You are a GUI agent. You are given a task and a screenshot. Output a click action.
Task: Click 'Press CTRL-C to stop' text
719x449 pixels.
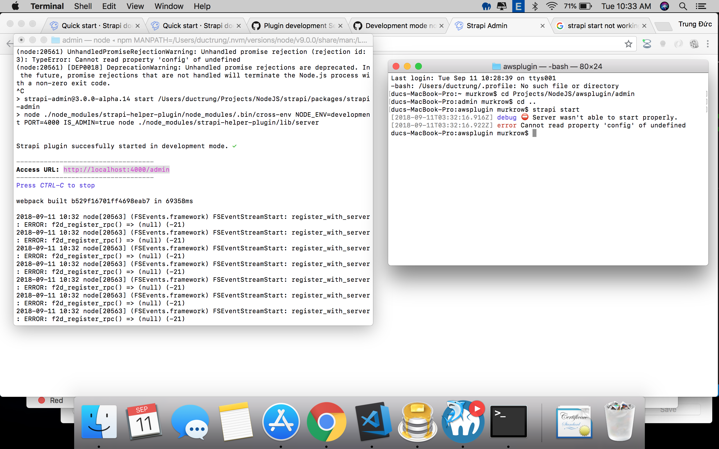[56, 185]
